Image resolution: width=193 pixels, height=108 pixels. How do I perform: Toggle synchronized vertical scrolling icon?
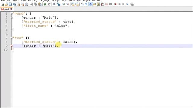(73, 4)
